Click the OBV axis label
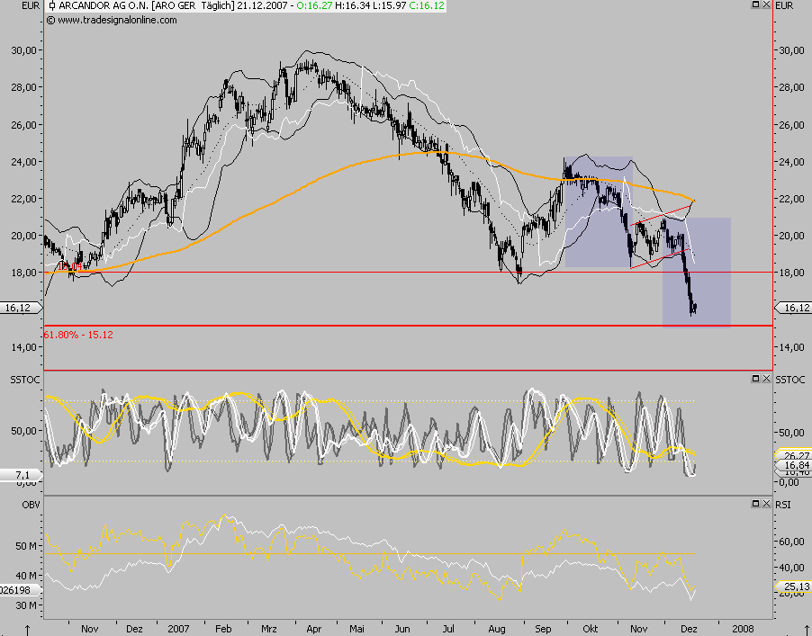 pyautogui.click(x=13, y=506)
